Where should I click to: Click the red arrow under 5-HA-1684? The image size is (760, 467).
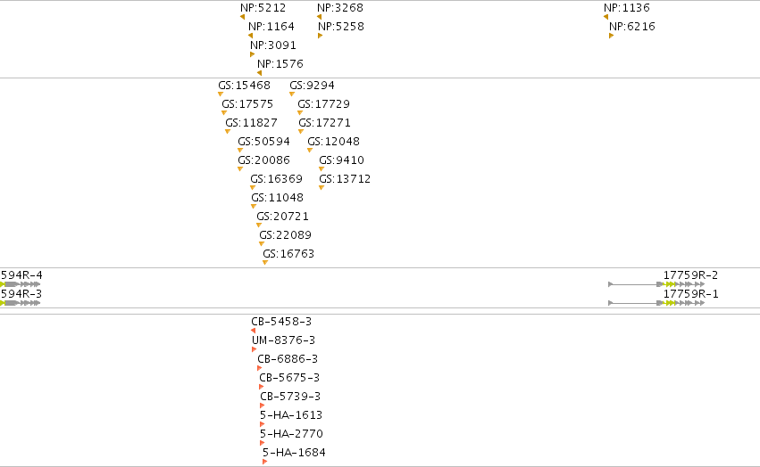click(264, 462)
